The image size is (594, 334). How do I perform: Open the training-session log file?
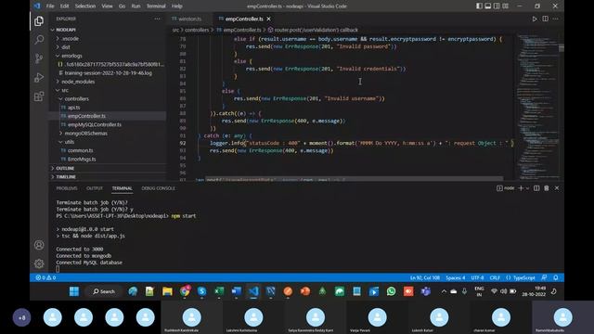click(x=108, y=73)
